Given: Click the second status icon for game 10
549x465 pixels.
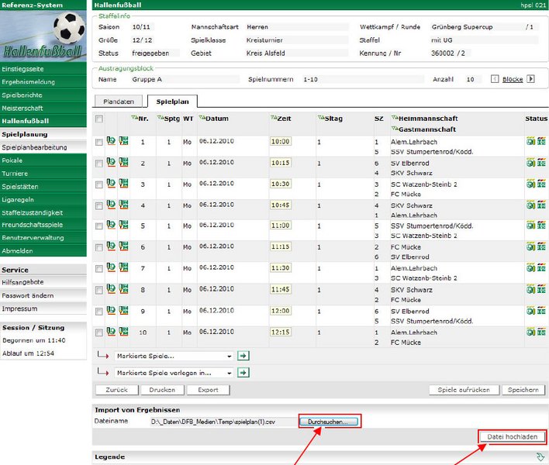Looking at the screenshot, I should (x=541, y=331).
